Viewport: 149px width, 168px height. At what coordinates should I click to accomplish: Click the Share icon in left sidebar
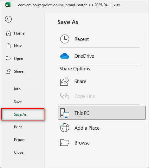[8, 71]
